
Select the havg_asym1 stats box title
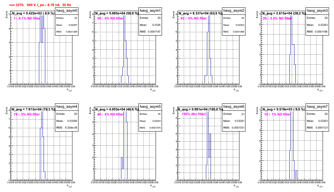(x=150, y=11)
